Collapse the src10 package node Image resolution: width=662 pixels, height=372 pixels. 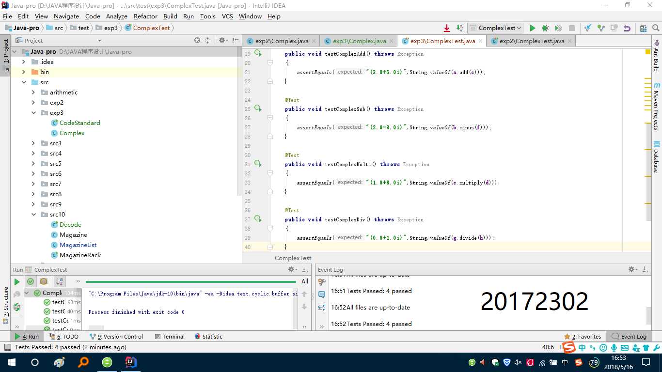tap(33, 215)
